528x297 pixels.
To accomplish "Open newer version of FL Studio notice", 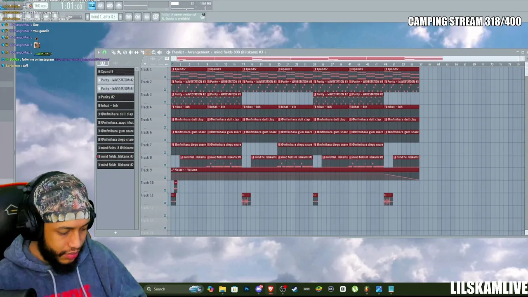I will (183, 16).
